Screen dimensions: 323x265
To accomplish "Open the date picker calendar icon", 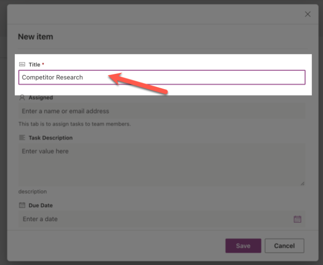I will pos(297,219).
